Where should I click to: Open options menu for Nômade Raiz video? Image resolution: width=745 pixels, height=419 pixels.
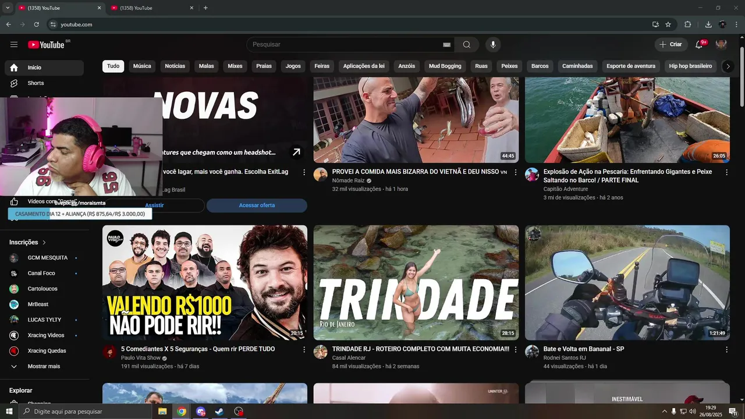coord(515,172)
